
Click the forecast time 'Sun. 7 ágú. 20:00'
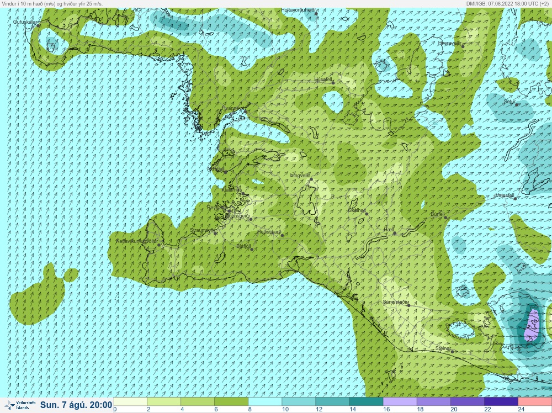click(x=76, y=405)
